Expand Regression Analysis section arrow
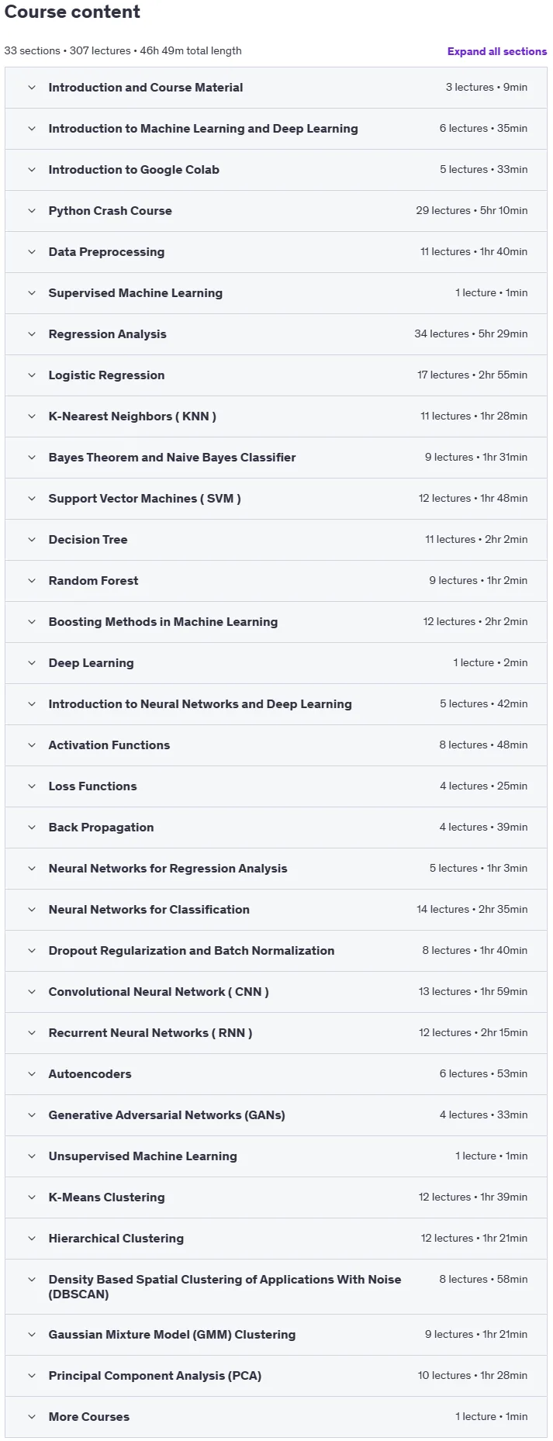The width and height of the screenshot is (553, 1441). (x=32, y=334)
